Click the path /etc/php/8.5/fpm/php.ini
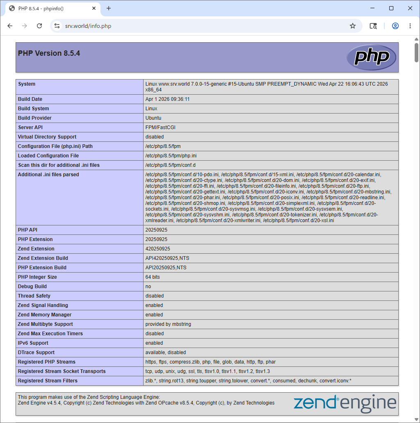Screen dimensions: 420x423 pos(171,156)
